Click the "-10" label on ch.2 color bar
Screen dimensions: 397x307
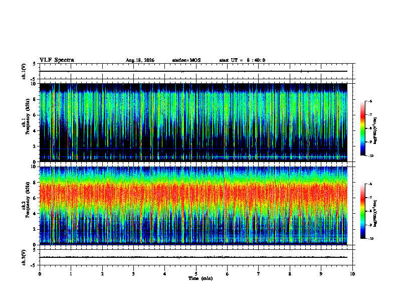coord(371,239)
